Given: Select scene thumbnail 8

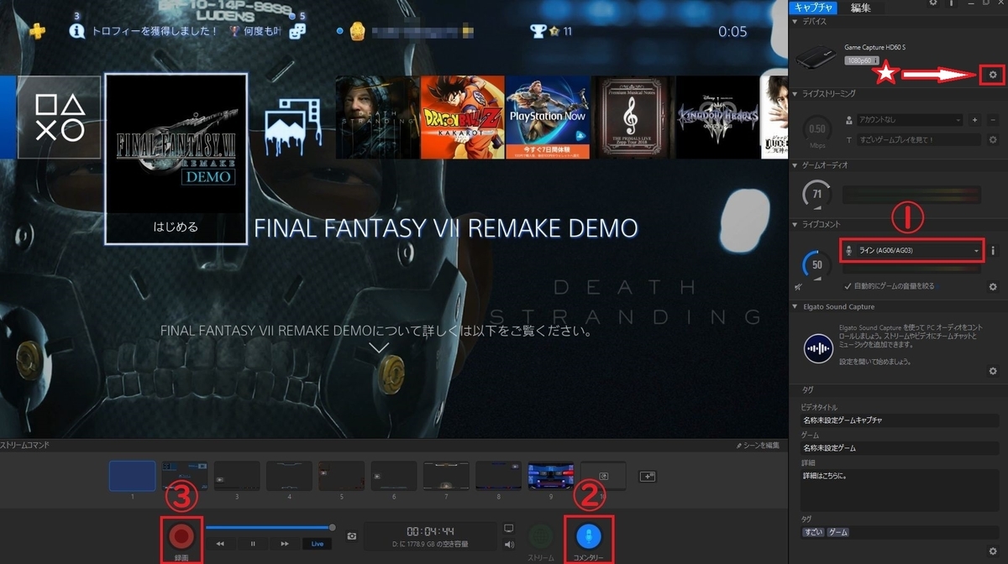Looking at the screenshot, I should click(x=498, y=476).
